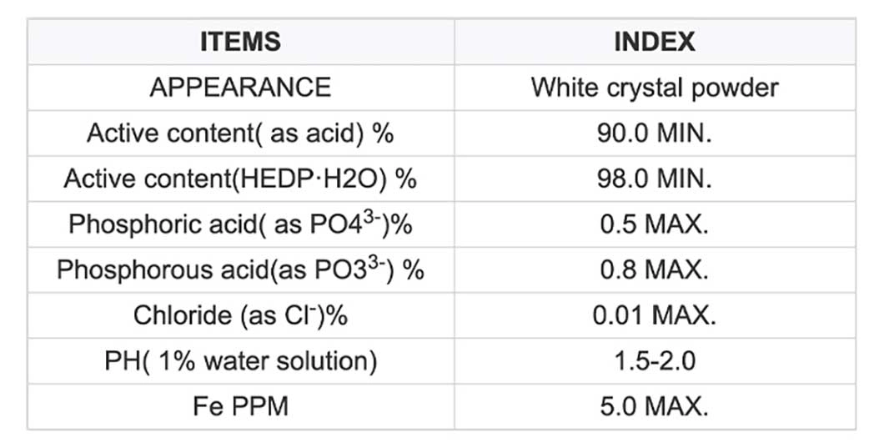884x448 pixels.
Task: Select 'Active content( as acid) %' cell
Action: tap(240, 133)
